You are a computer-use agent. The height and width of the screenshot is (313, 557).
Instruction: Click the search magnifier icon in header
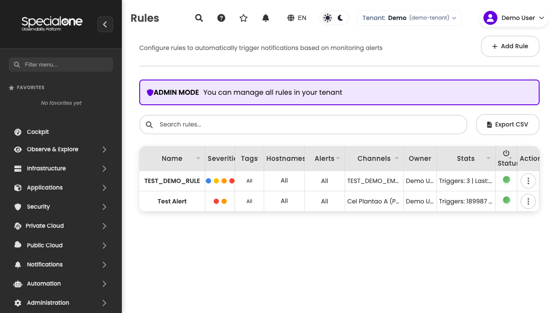pyautogui.click(x=199, y=18)
